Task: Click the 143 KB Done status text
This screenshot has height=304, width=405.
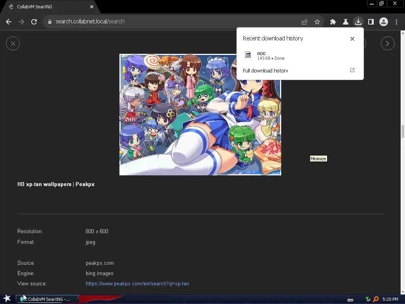Action: 271,59
